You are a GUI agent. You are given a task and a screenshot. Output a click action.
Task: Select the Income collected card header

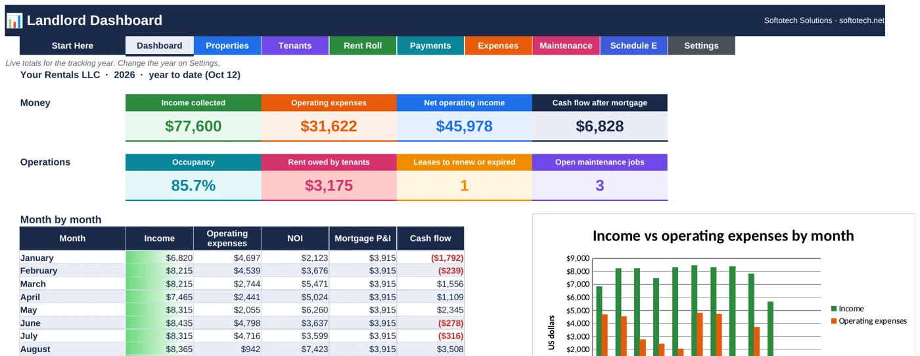click(x=193, y=102)
